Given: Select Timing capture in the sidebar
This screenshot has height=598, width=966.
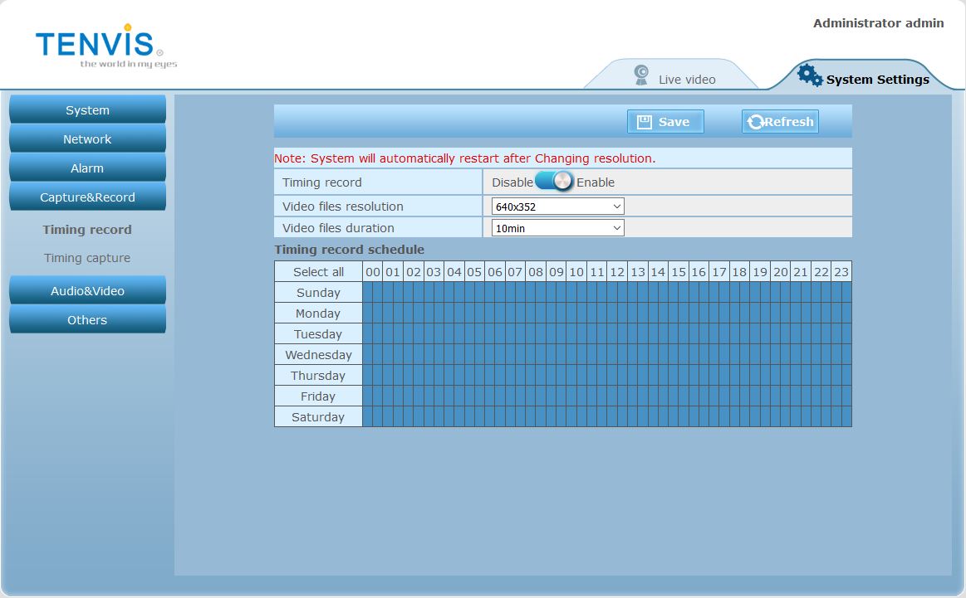Looking at the screenshot, I should click(87, 258).
